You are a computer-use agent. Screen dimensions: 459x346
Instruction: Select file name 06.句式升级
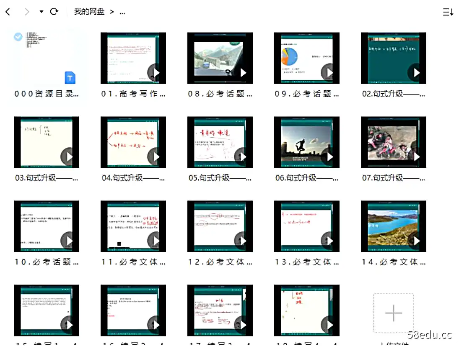(307, 178)
